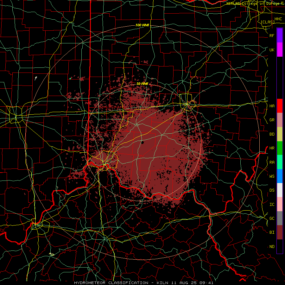Click the RA legend label
Screen dimensions: 285x285
click(x=272, y=162)
